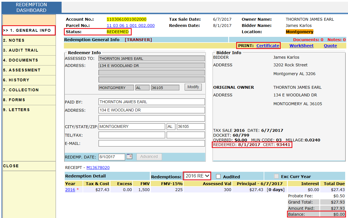Click Close in the sidebar
348x218 pixels.
[x=11, y=166]
